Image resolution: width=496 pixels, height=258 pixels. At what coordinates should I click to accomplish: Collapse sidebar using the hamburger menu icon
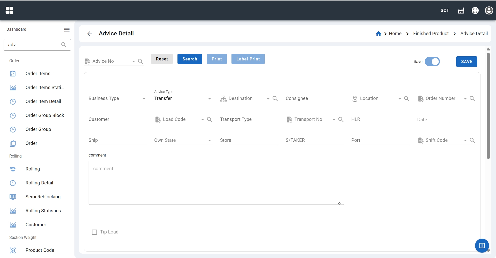pyautogui.click(x=67, y=30)
